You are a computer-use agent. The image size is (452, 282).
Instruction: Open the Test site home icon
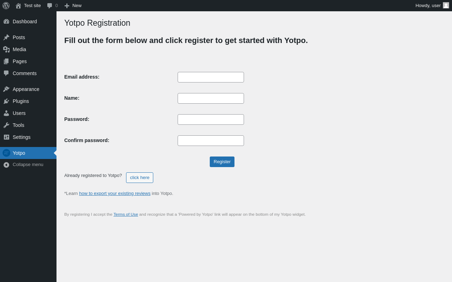(18, 6)
